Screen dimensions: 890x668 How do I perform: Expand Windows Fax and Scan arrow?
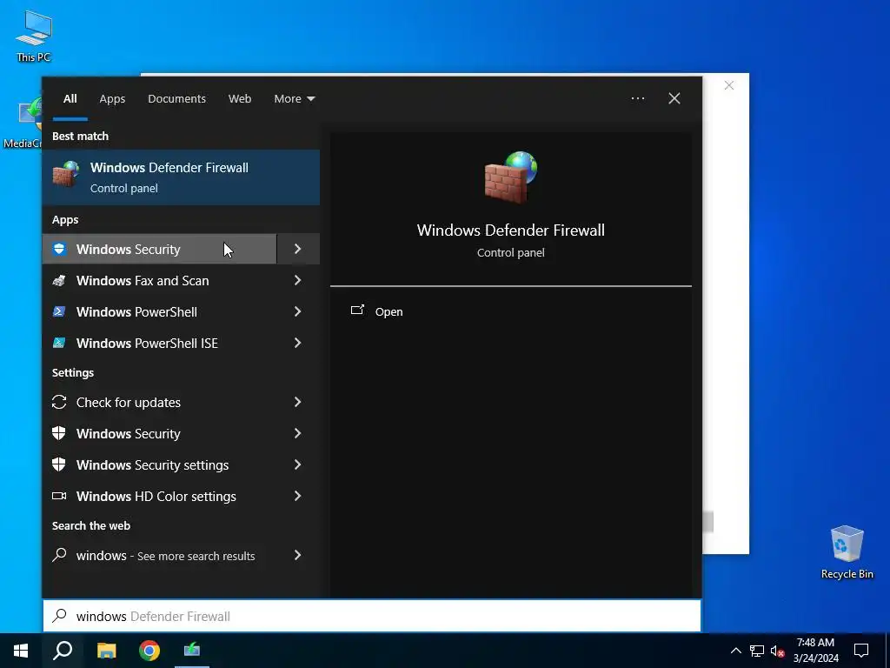298,280
